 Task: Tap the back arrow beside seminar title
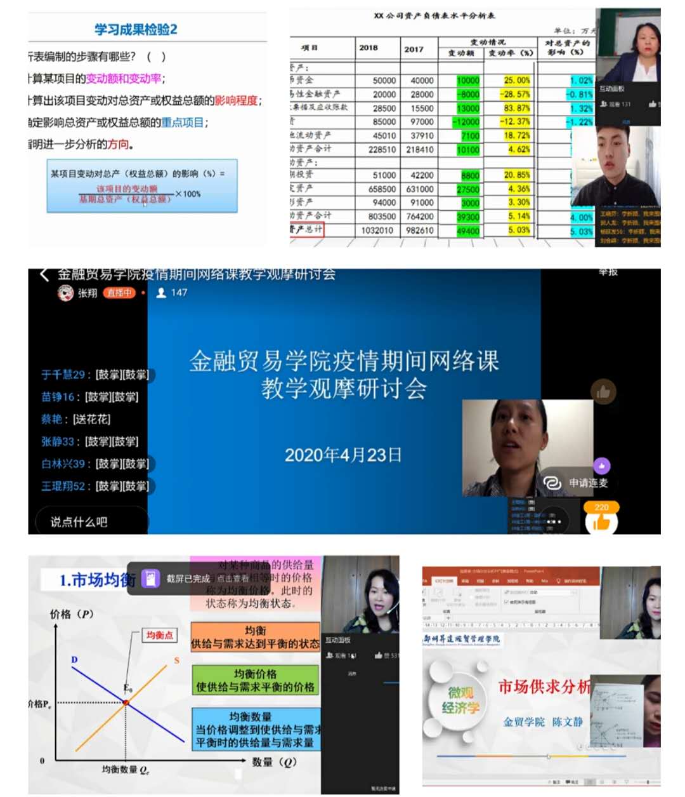click(x=44, y=274)
